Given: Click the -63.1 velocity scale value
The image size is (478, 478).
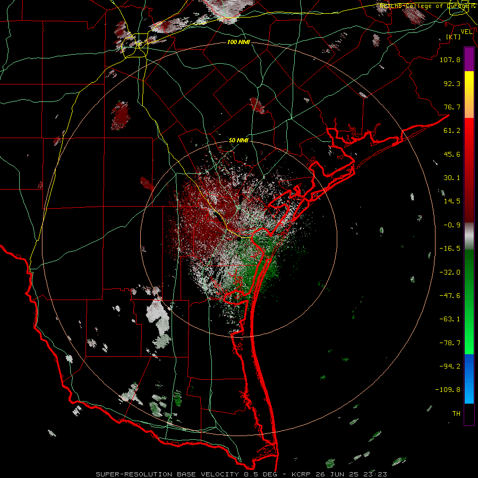Looking at the screenshot, I should click(450, 319).
